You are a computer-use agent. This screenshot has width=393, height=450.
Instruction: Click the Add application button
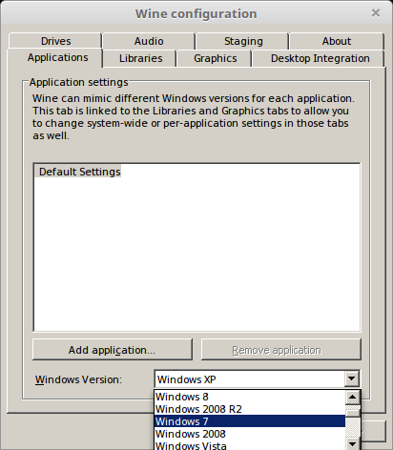pos(113,350)
